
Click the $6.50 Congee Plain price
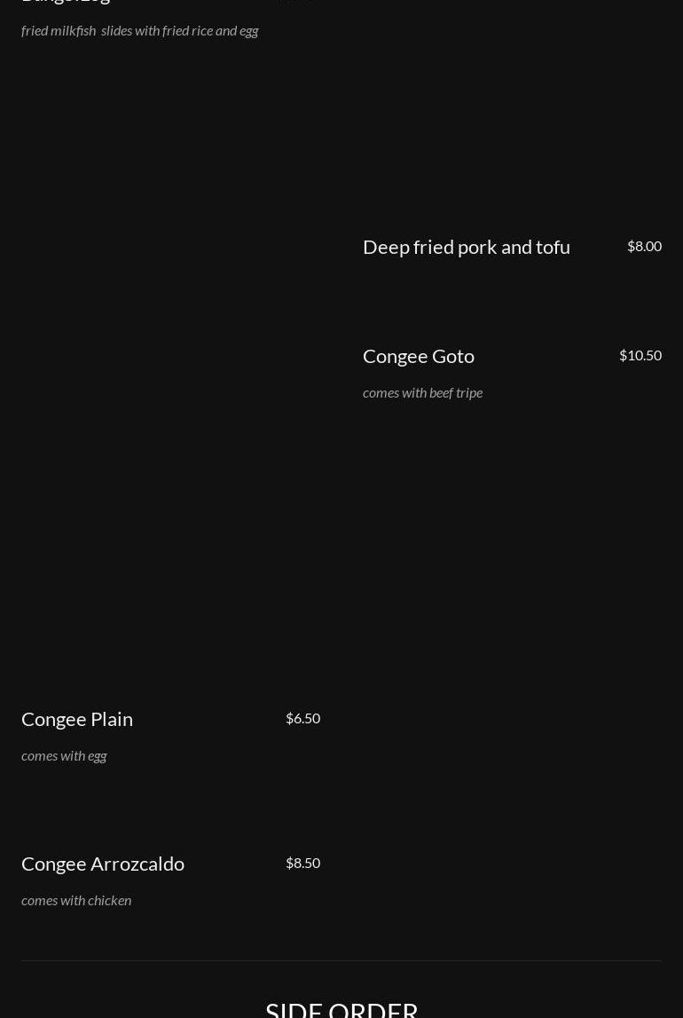point(302,718)
